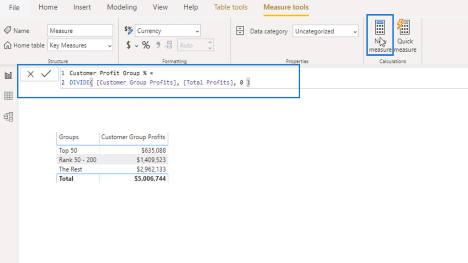Apply percentage format with the % icon
This screenshot has width=468, height=263.
coord(146,45)
